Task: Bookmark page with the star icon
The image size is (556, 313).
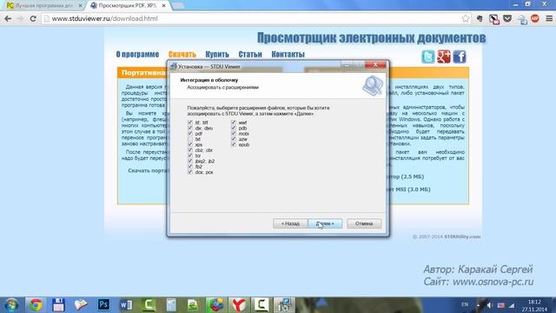Action: tap(466, 18)
